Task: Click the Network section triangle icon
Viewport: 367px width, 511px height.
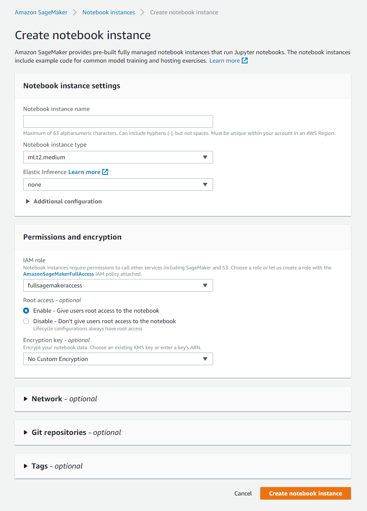Action: (x=26, y=399)
